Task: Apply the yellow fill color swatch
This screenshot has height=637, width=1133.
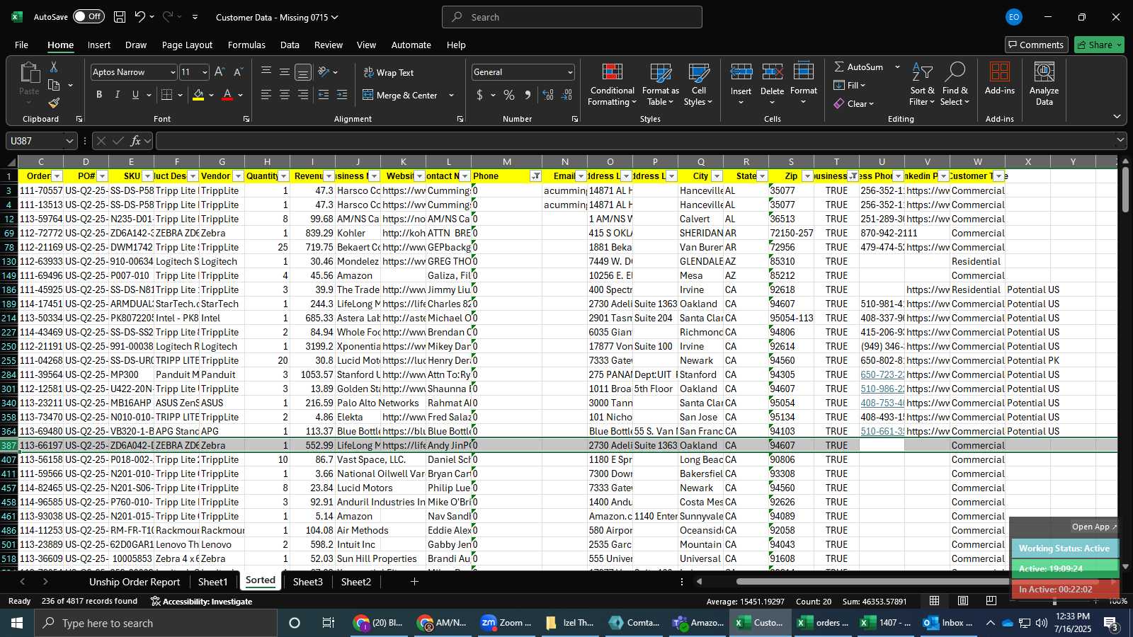Action: pyautogui.click(x=198, y=95)
